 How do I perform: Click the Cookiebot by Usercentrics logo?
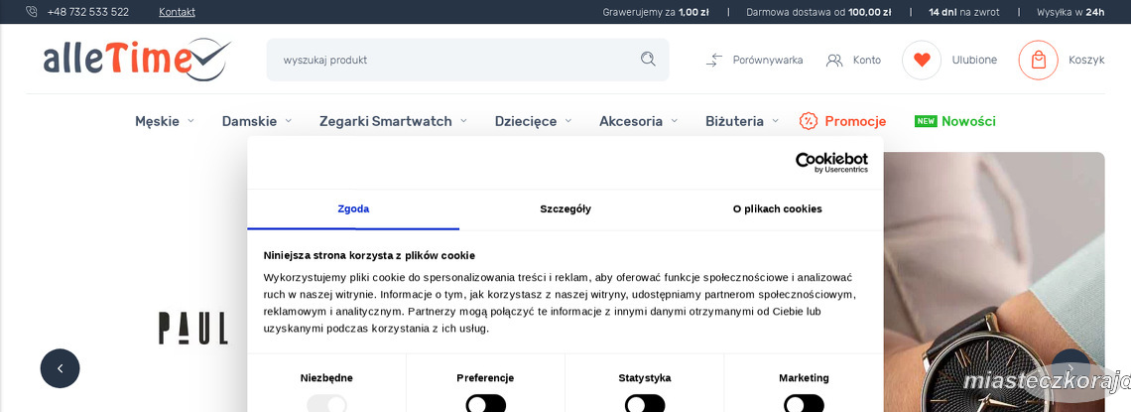pyautogui.click(x=831, y=163)
